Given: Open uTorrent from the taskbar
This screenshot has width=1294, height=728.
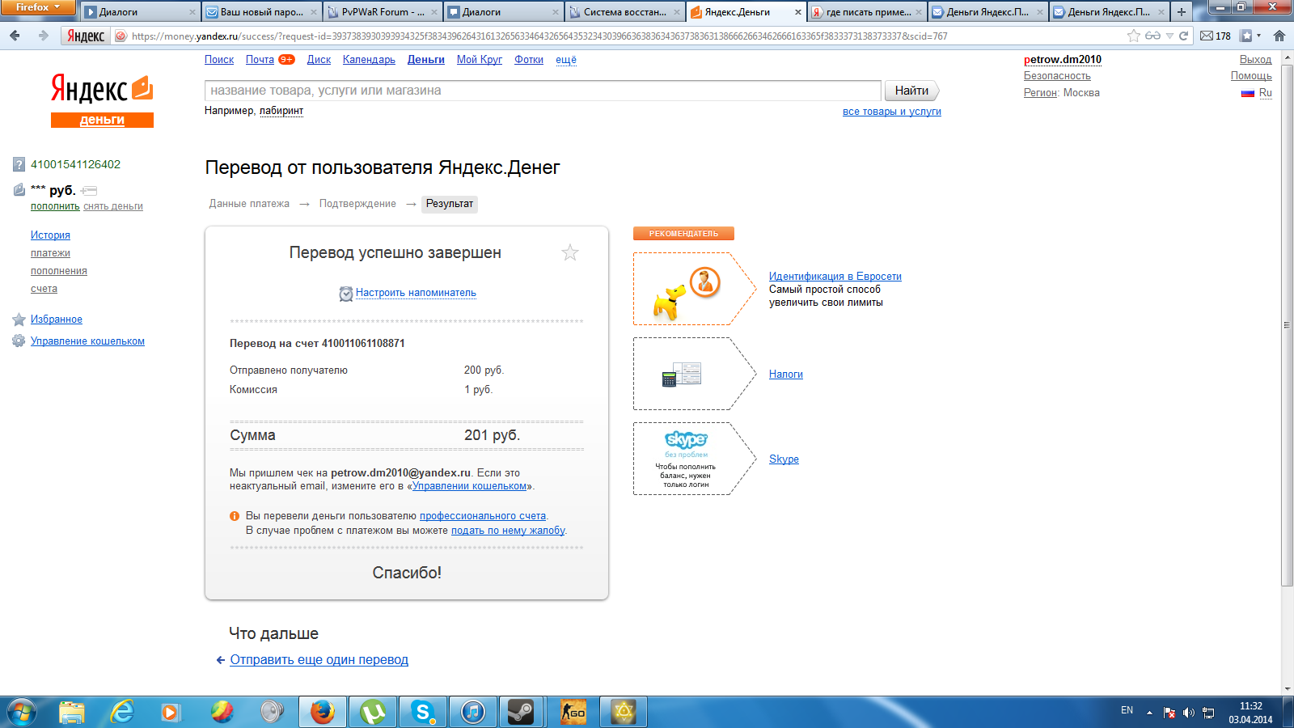Looking at the screenshot, I should [373, 712].
